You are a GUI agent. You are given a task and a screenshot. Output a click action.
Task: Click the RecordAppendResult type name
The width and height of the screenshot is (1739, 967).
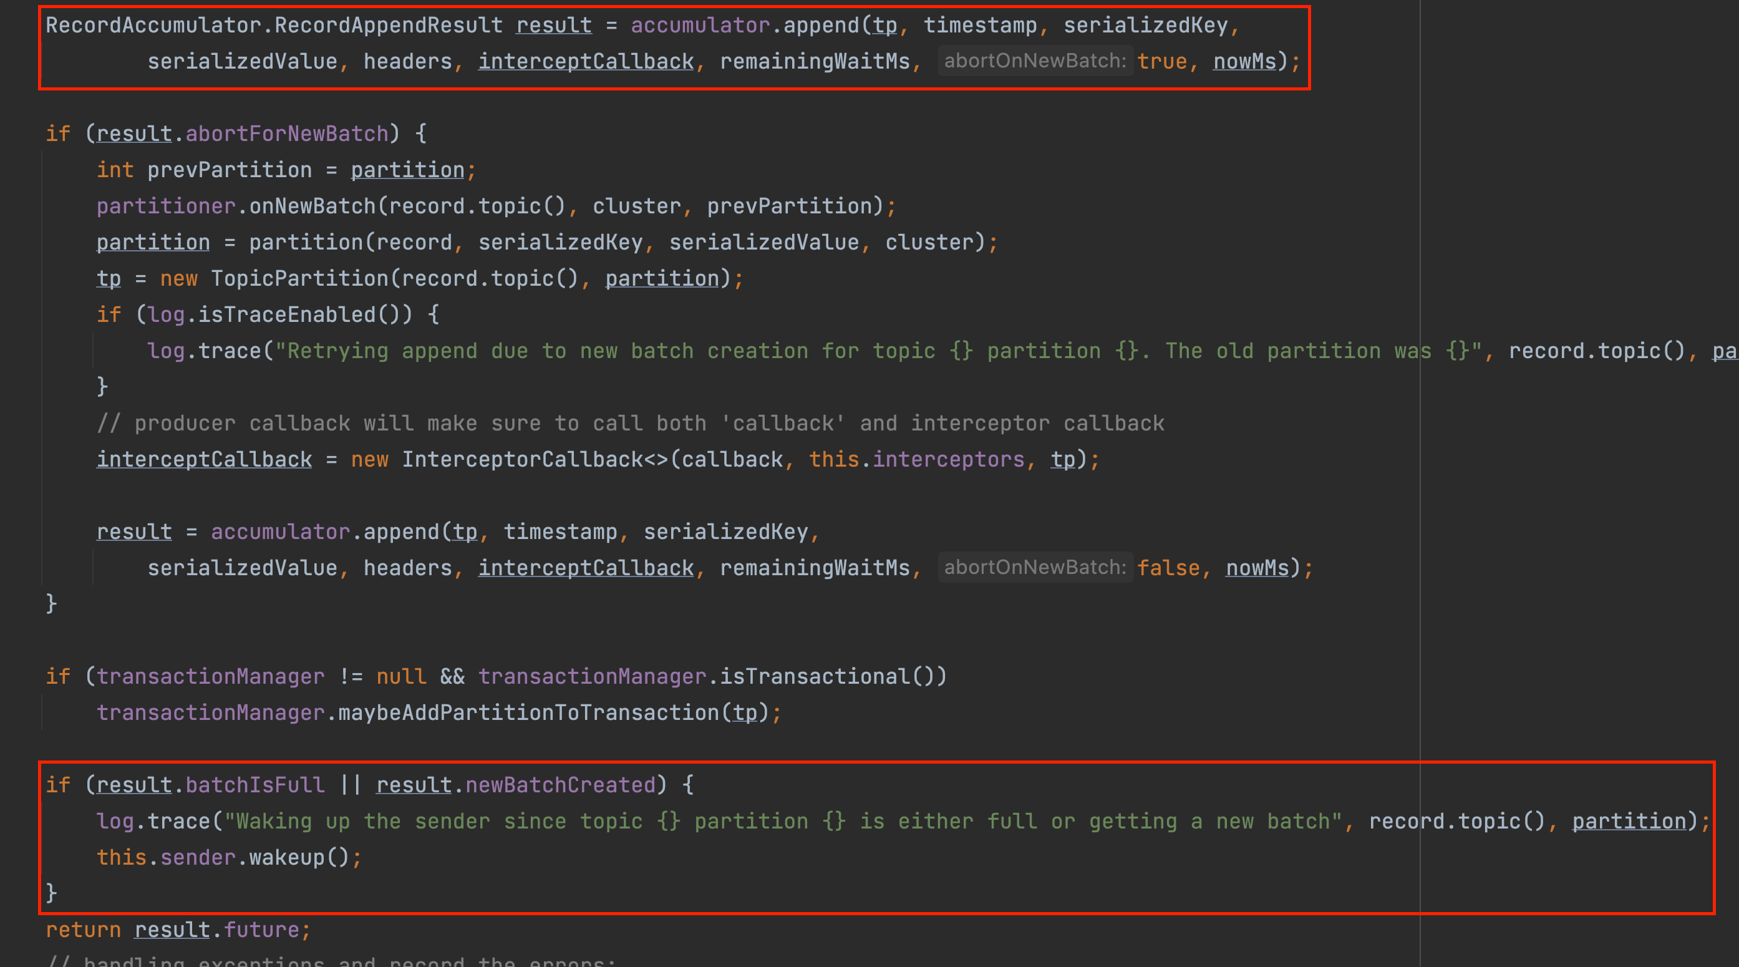tap(388, 25)
